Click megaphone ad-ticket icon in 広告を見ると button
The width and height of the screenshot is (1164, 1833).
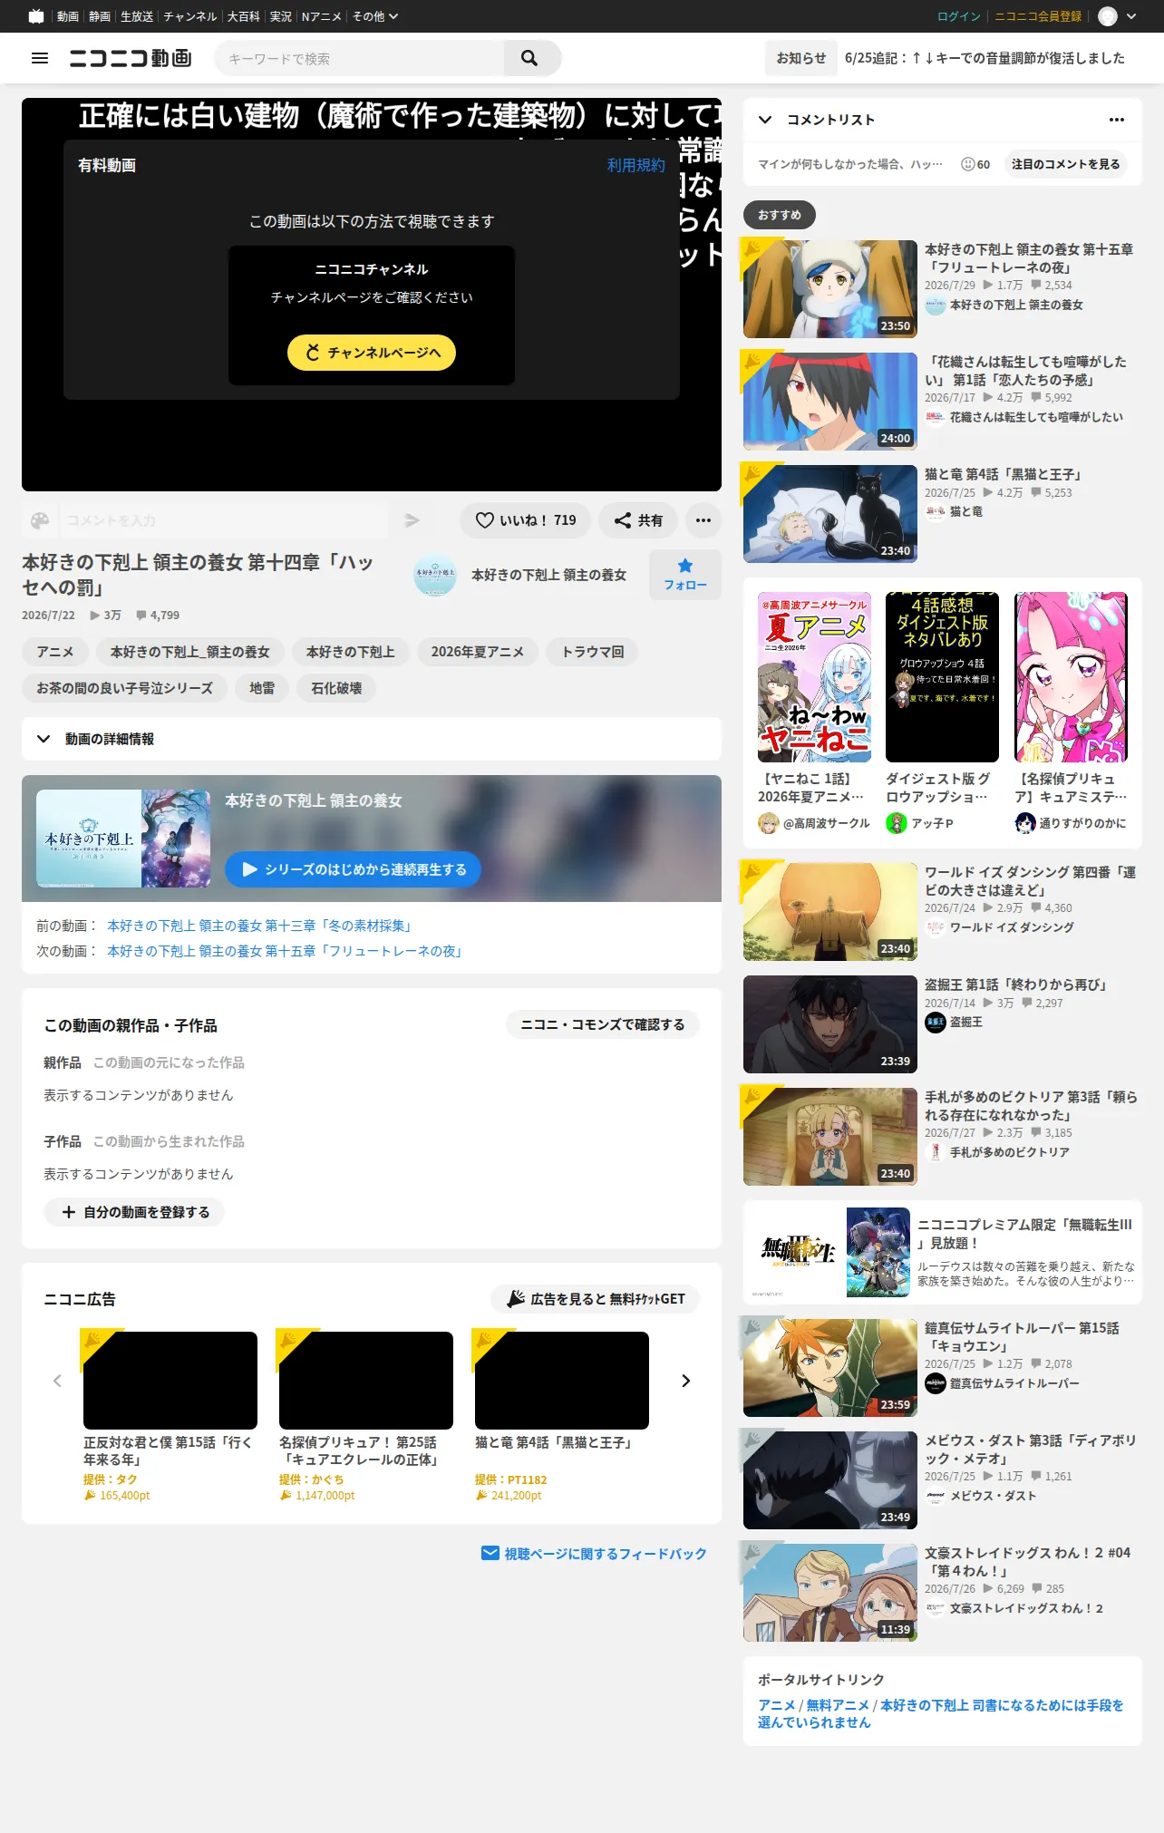(516, 1299)
